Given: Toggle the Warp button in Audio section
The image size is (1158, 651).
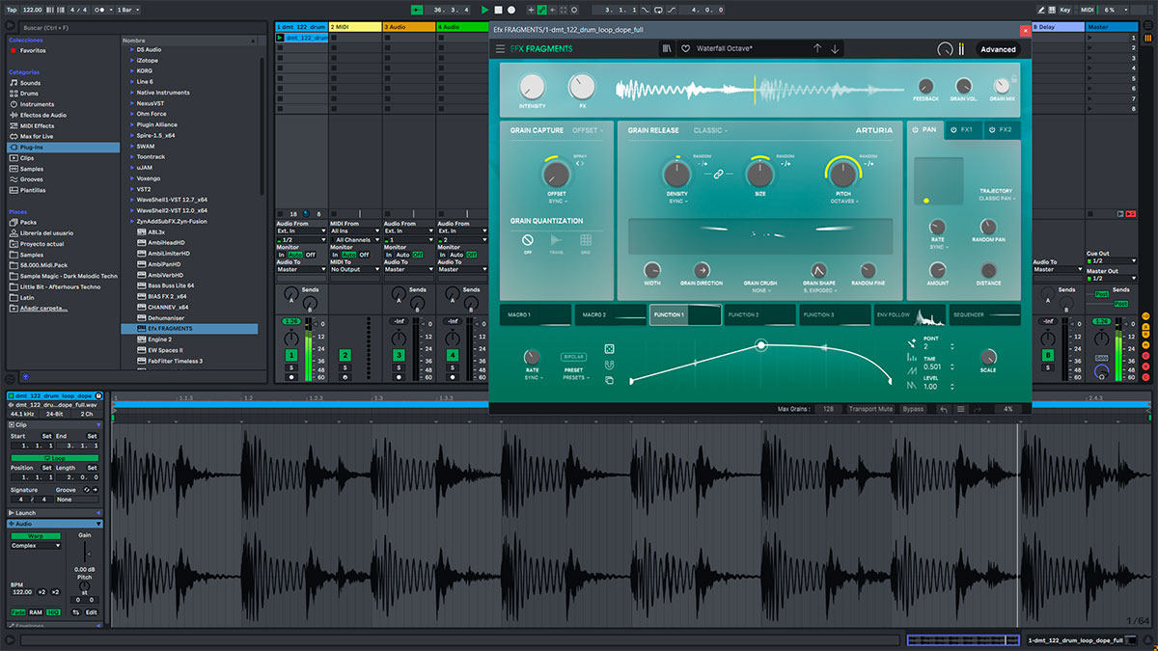Looking at the screenshot, I should [35, 535].
